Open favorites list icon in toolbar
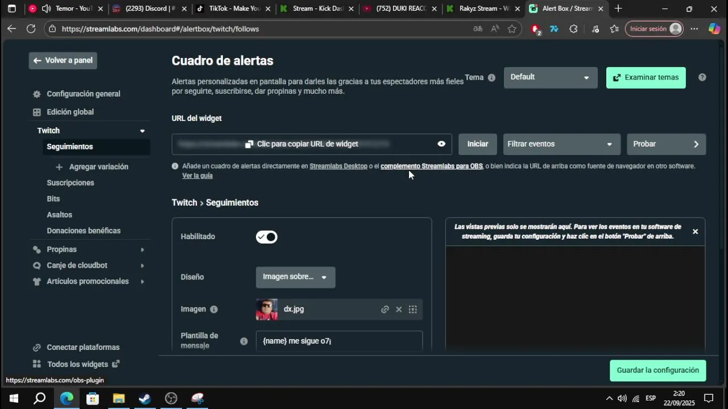The image size is (728, 409). (614, 29)
